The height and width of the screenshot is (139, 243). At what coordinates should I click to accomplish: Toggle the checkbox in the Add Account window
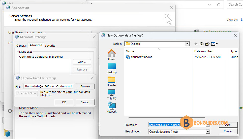click(10, 111)
